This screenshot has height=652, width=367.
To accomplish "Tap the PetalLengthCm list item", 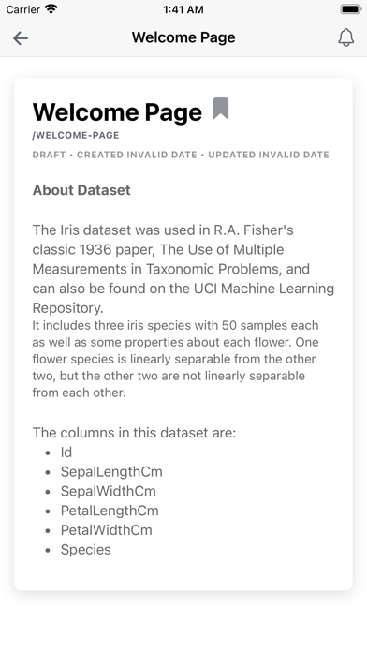I will pyautogui.click(x=110, y=511).
